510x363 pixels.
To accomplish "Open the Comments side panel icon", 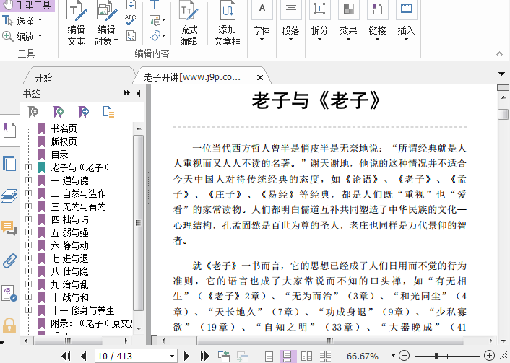I will (x=9, y=228).
